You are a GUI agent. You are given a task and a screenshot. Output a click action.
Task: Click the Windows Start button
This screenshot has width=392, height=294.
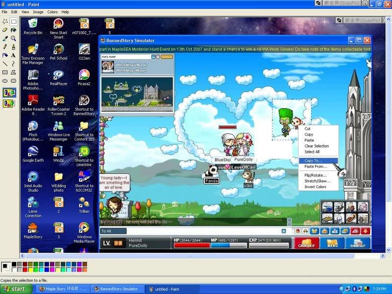(16, 289)
